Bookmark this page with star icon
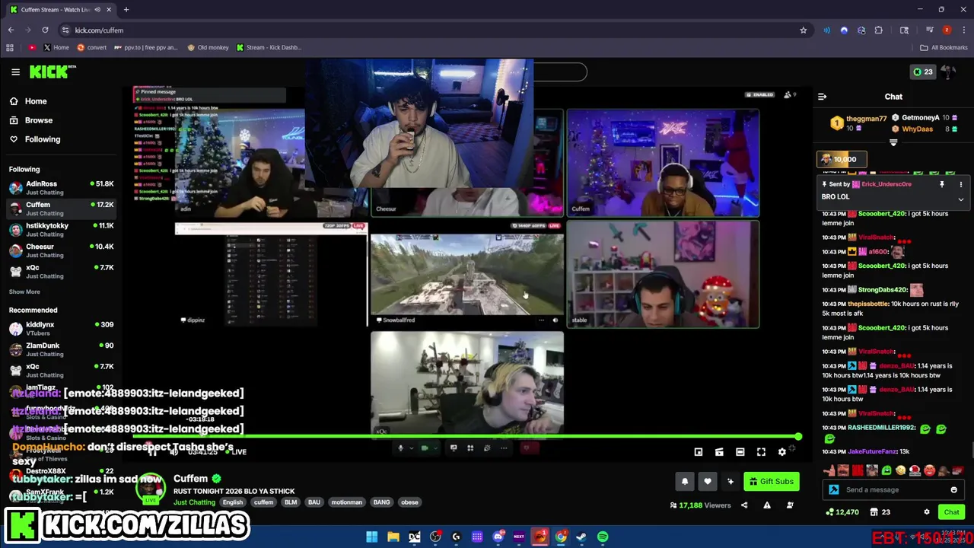The image size is (974, 548). [803, 30]
